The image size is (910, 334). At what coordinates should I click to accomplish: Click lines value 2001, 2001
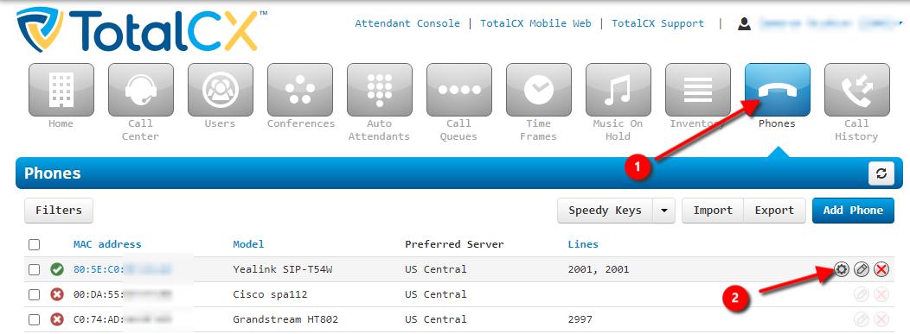(x=599, y=270)
